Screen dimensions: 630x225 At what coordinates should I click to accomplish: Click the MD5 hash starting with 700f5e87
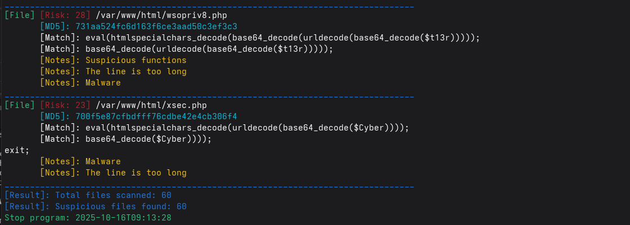156,116
